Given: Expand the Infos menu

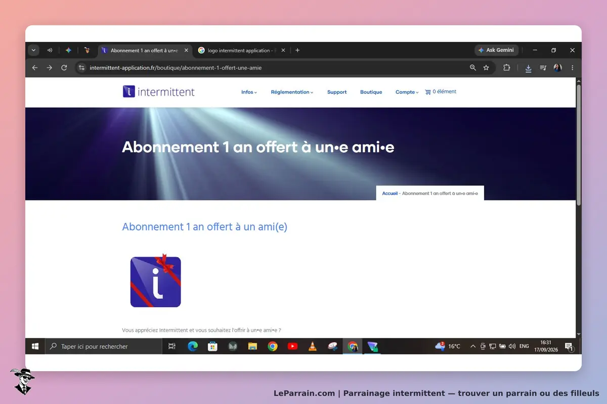Looking at the screenshot, I should tap(249, 92).
